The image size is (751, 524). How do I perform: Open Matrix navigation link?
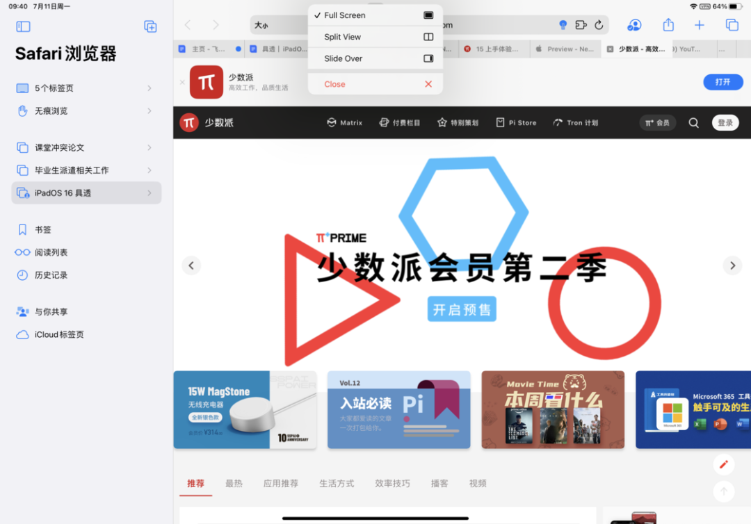click(x=345, y=123)
